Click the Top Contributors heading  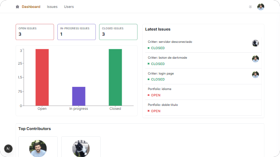[x=35, y=129]
